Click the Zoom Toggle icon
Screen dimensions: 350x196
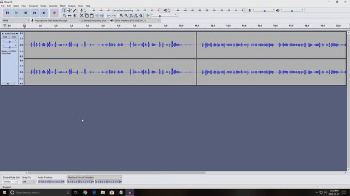click(x=141, y=16)
